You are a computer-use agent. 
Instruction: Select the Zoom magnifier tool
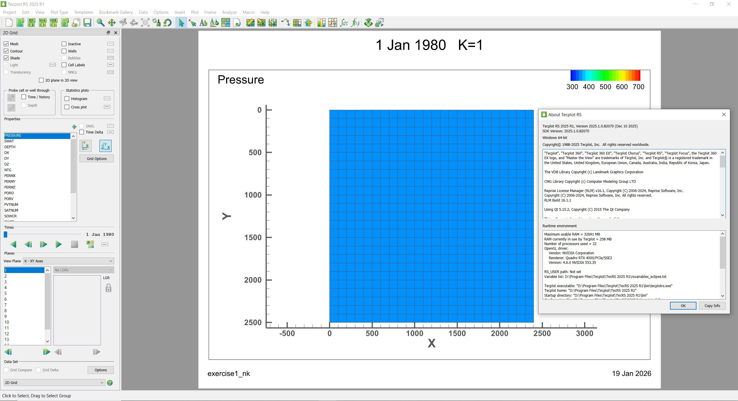(100, 22)
